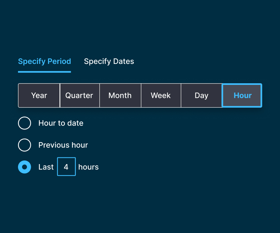Screen dimensions: 280x233
Task: Select the Previous hour radio button
Action: coord(24,145)
